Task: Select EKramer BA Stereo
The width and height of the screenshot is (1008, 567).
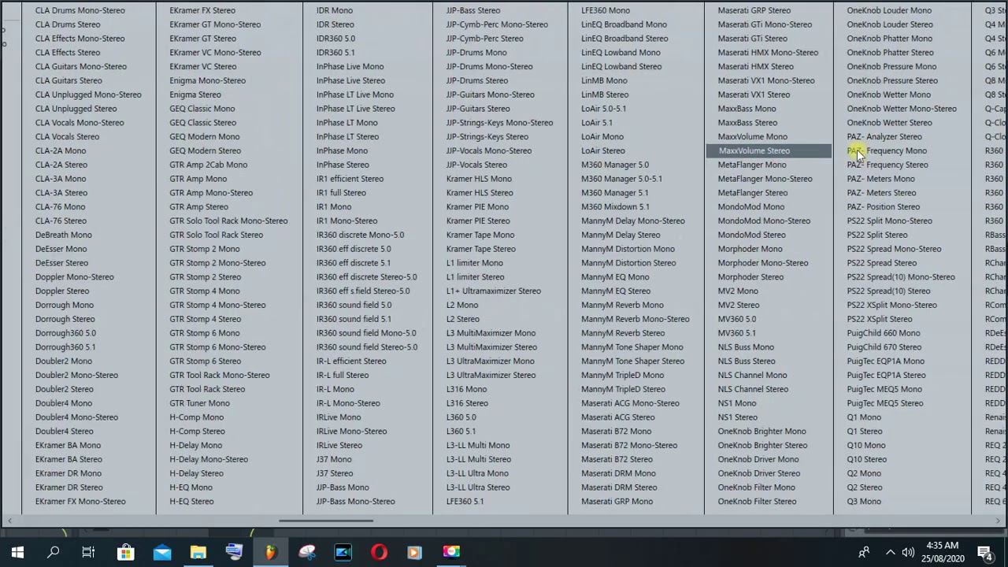Action: (x=69, y=459)
